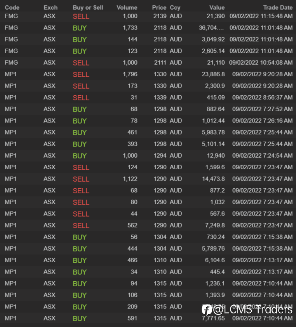Select the value 2,300.9
296x327 pixels.
point(215,86)
